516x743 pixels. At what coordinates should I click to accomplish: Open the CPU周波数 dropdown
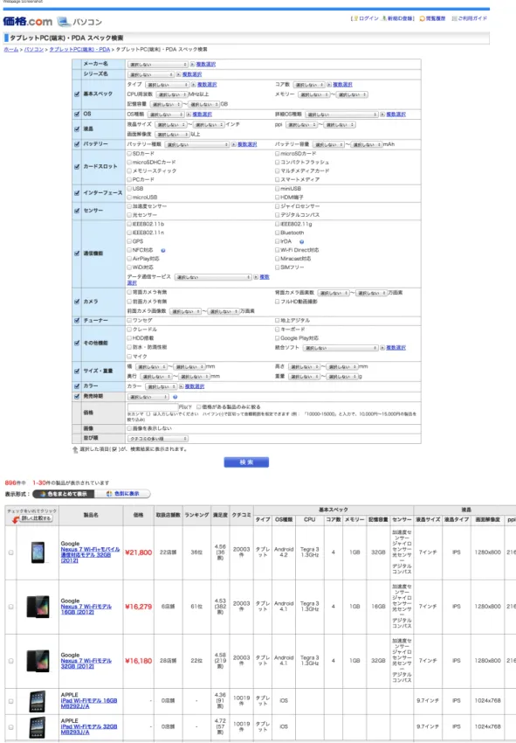171,94
